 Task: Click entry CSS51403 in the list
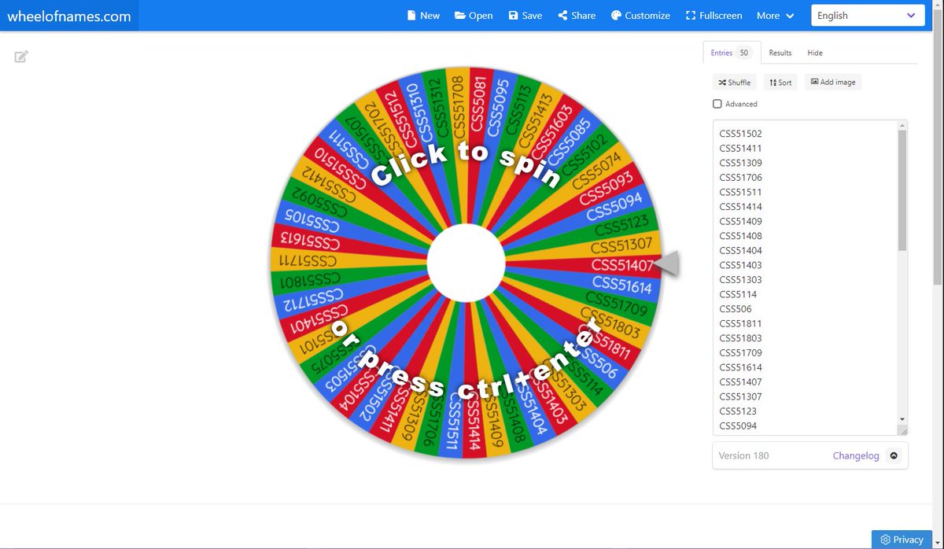(x=740, y=265)
